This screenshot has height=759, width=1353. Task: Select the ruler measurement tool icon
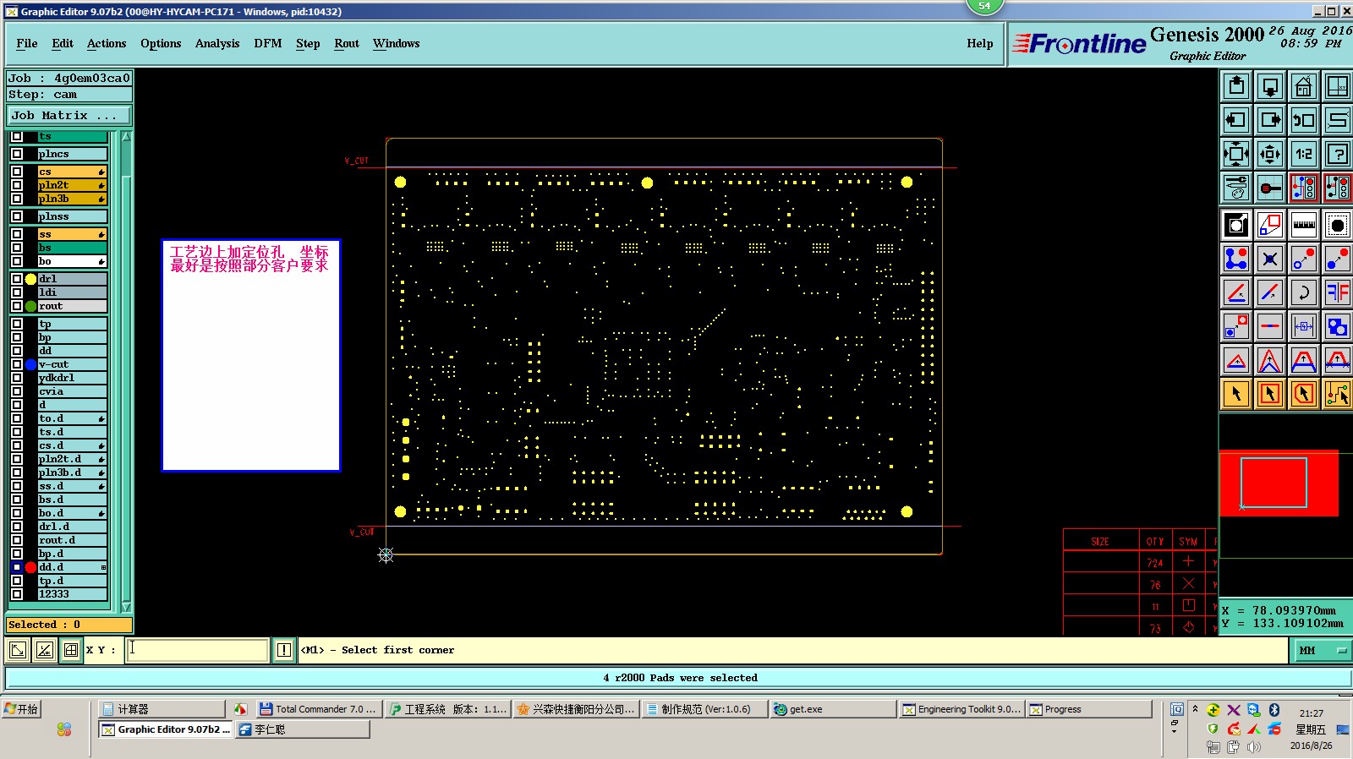coord(1304,225)
